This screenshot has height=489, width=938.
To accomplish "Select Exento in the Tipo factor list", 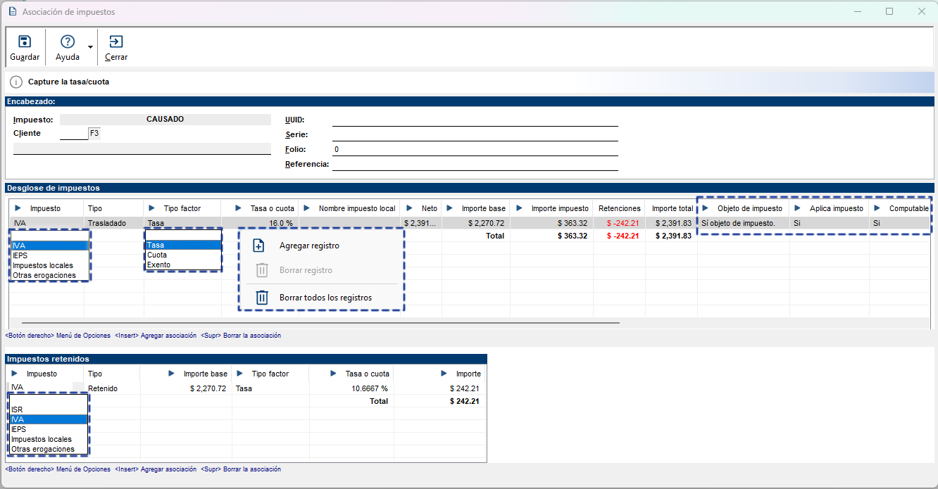I will 159,265.
